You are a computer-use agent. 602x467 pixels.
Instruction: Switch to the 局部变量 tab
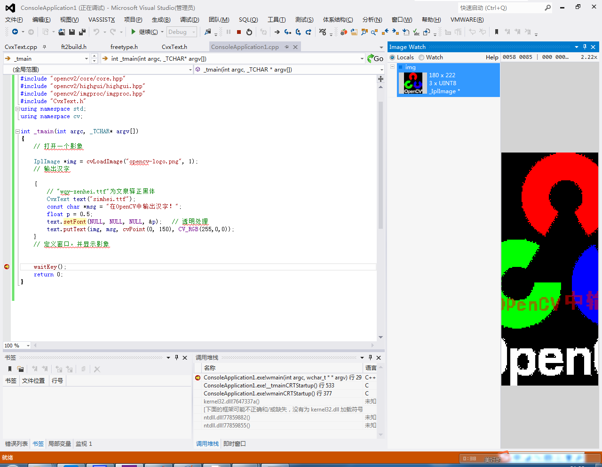pyautogui.click(x=60, y=443)
